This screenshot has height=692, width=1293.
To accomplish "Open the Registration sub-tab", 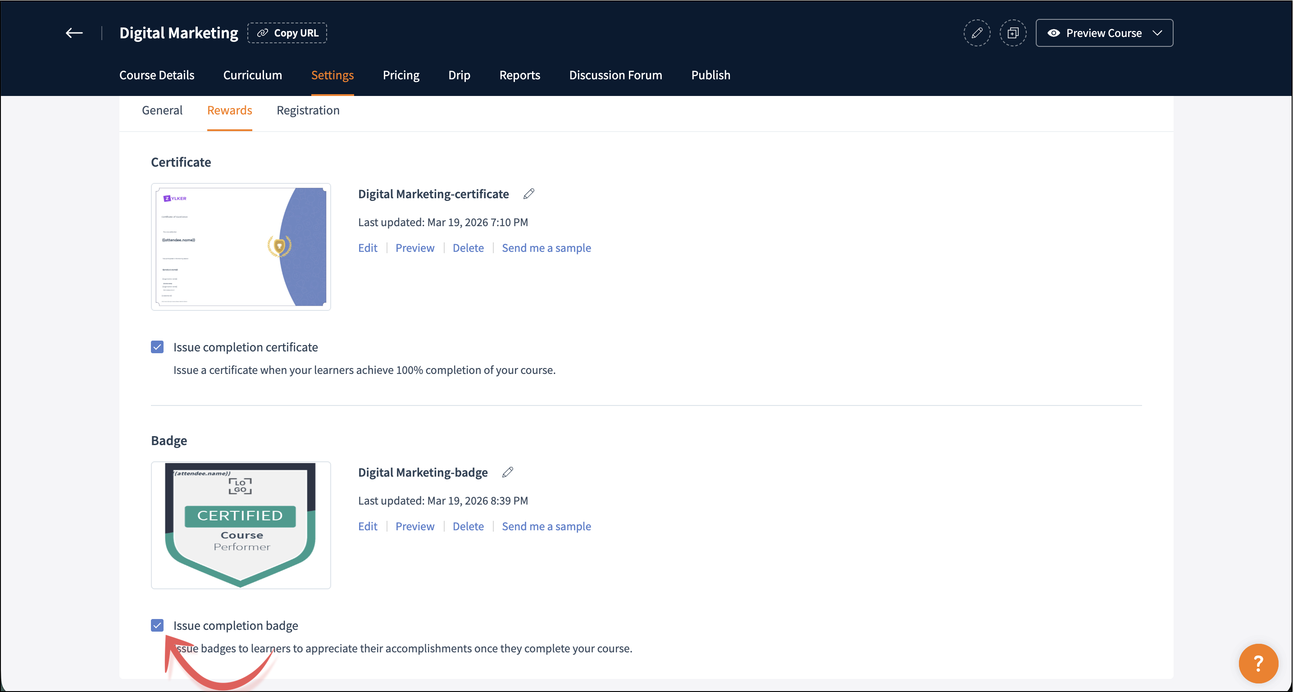I will coord(308,110).
